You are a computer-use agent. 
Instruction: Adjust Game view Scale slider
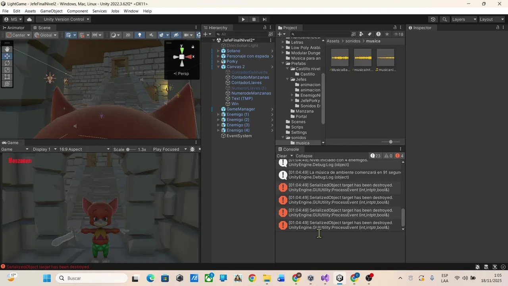pos(131,149)
